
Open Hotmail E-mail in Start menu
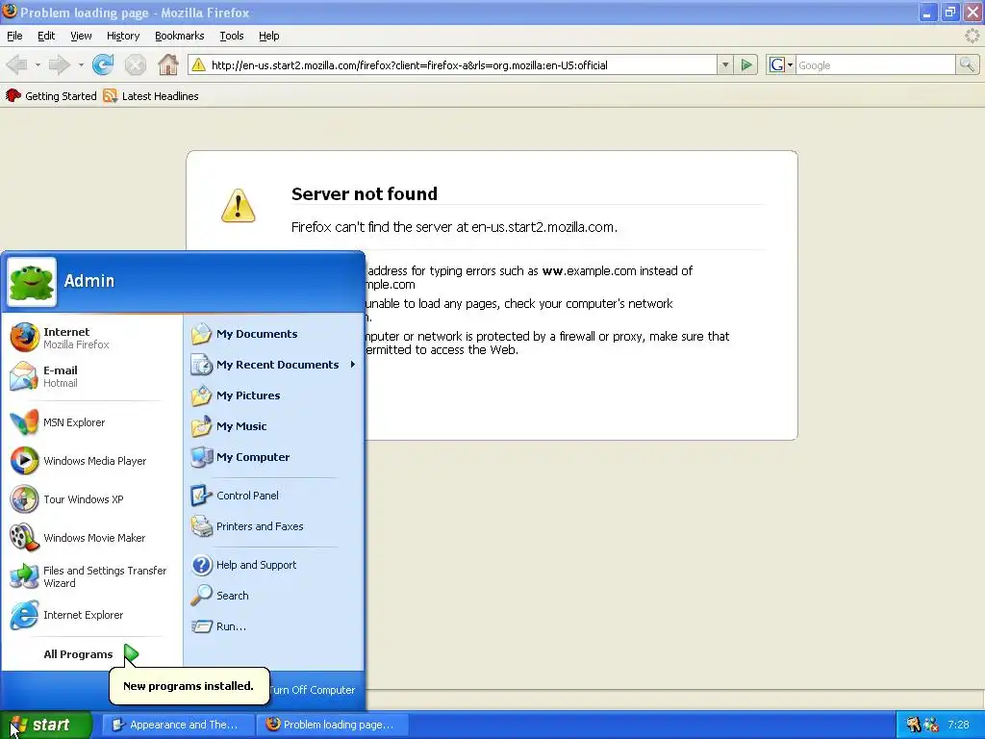point(91,376)
